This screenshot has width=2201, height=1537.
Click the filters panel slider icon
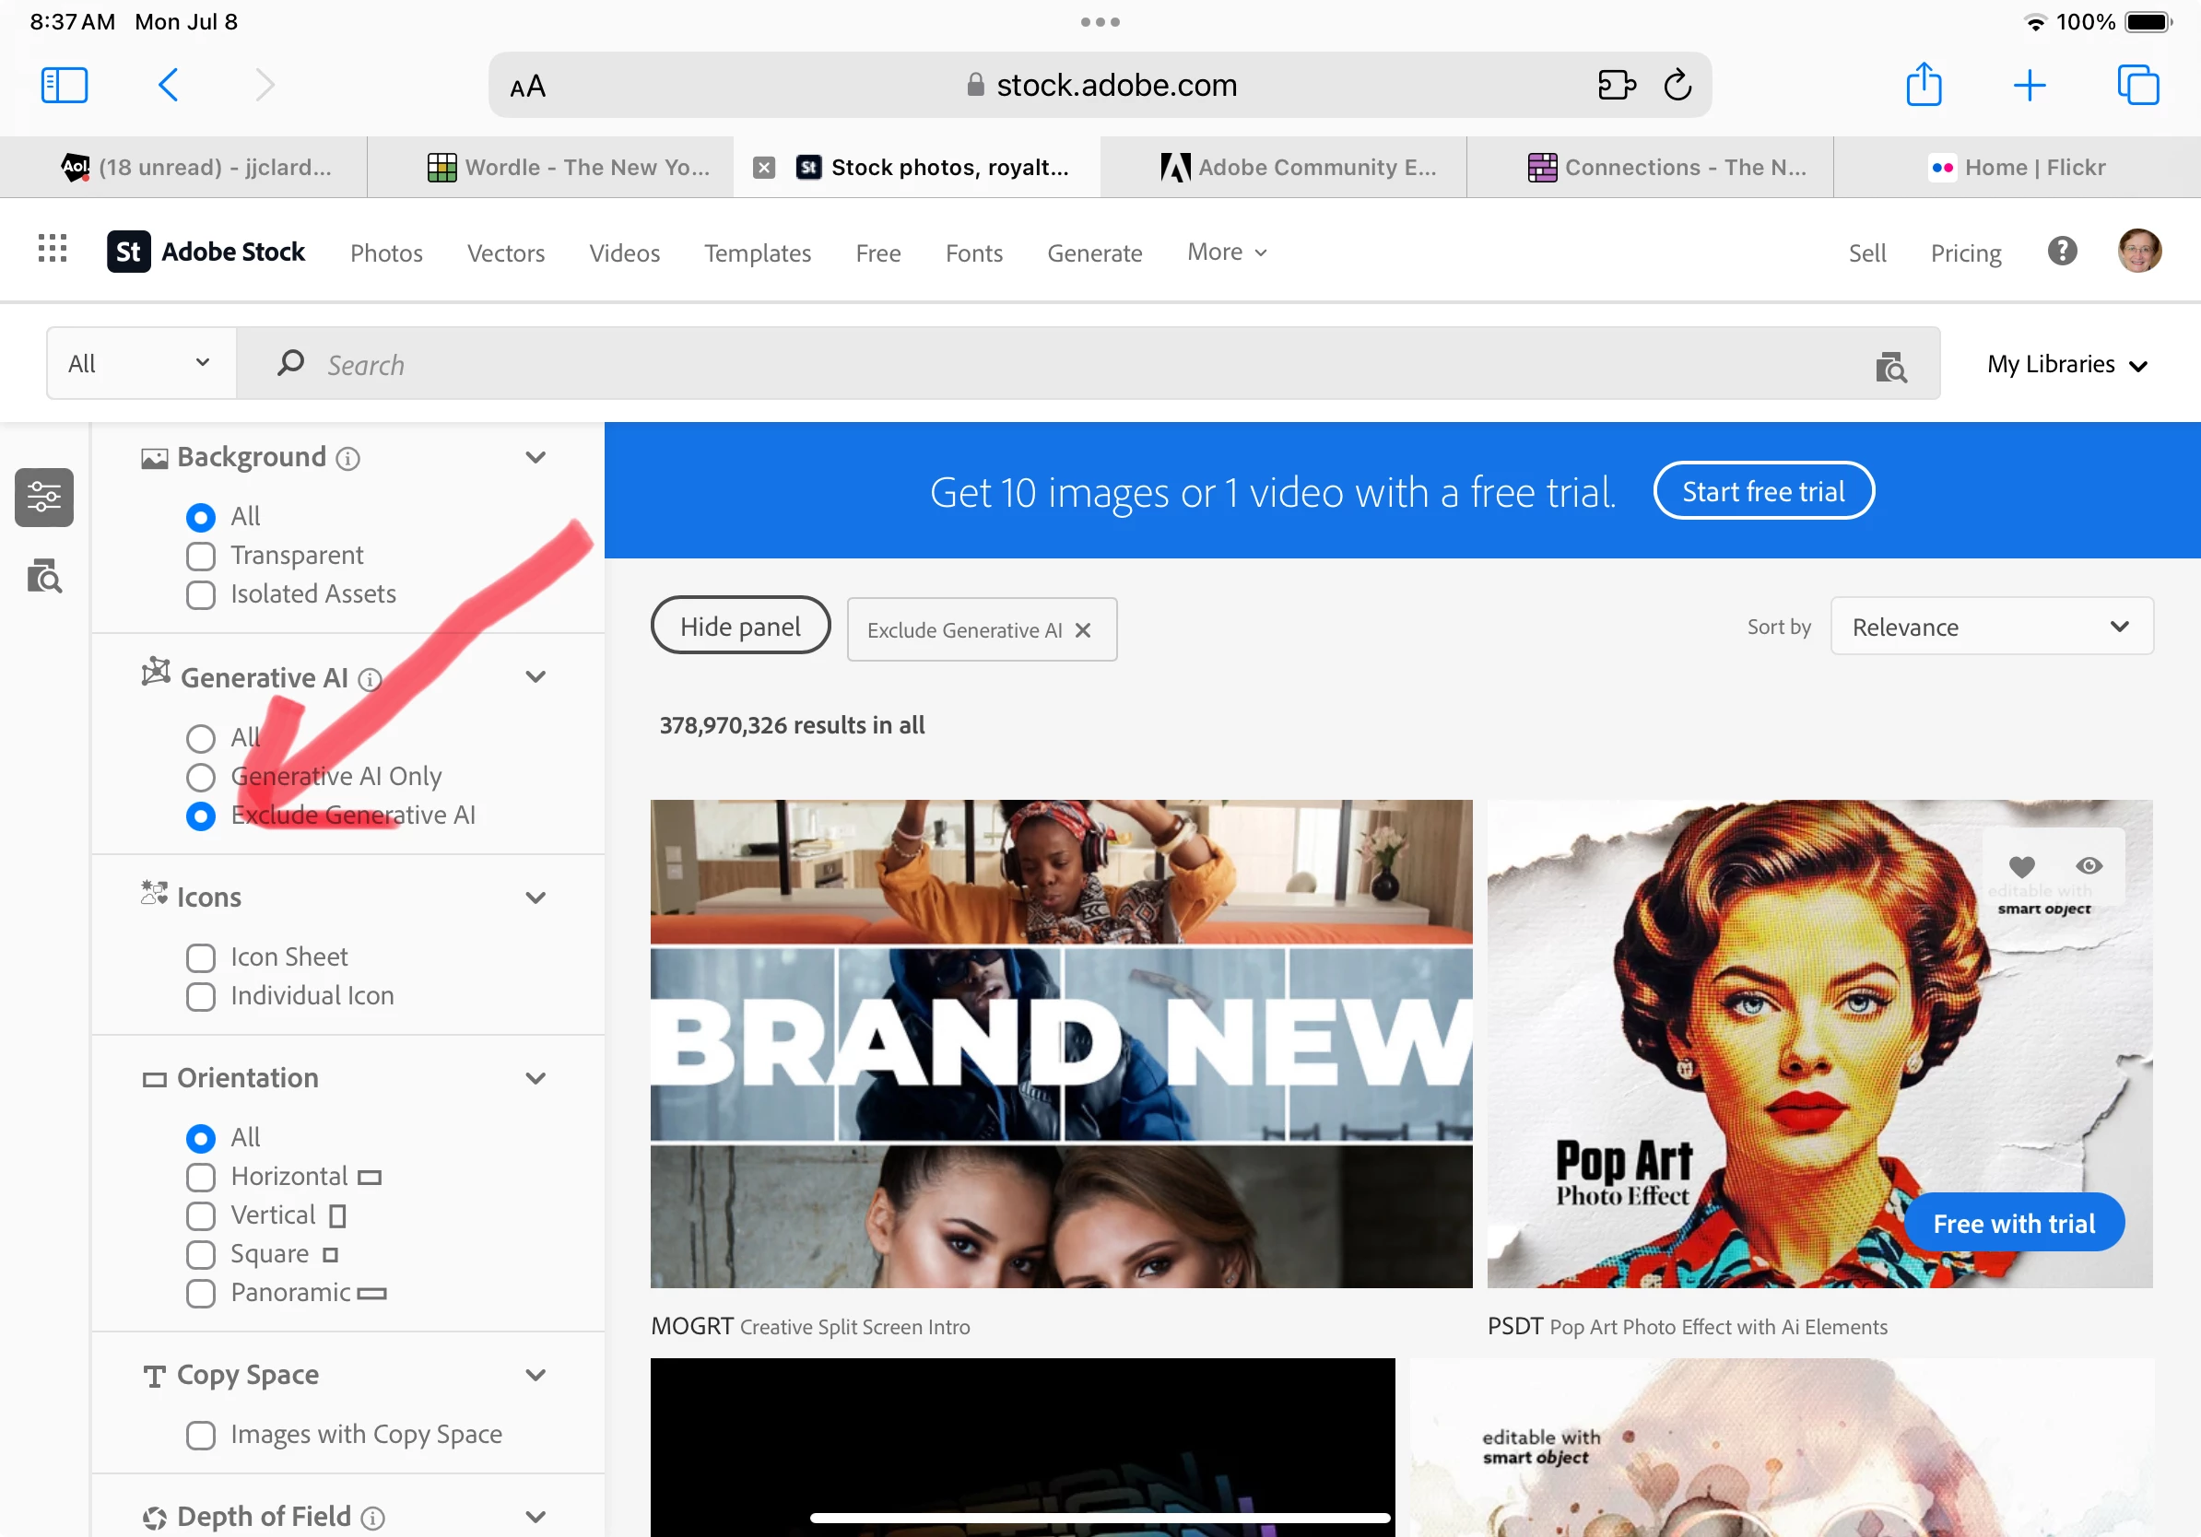[44, 497]
